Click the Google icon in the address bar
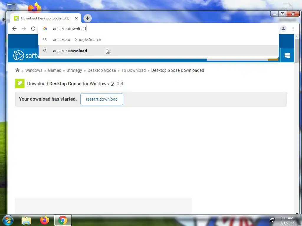This screenshot has width=302, height=226. pos(45,29)
